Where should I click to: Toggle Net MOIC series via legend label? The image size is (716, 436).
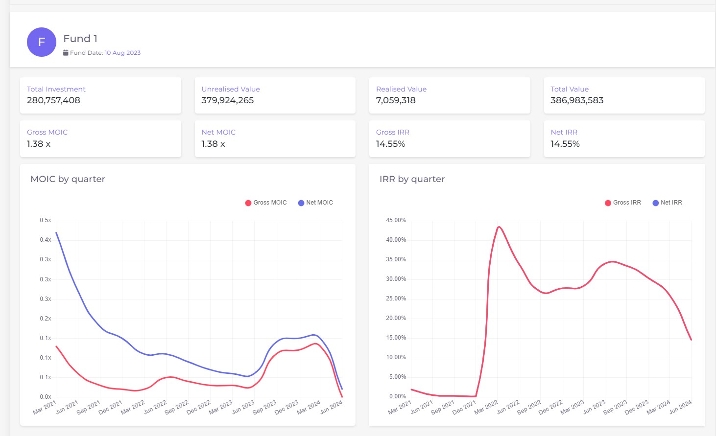click(x=319, y=203)
